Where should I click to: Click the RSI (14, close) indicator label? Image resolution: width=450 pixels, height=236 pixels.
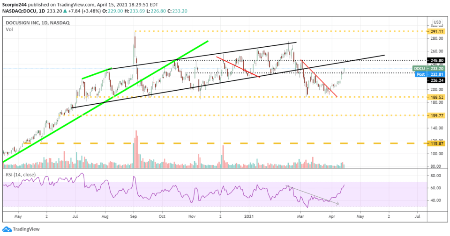tap(20, 174)
